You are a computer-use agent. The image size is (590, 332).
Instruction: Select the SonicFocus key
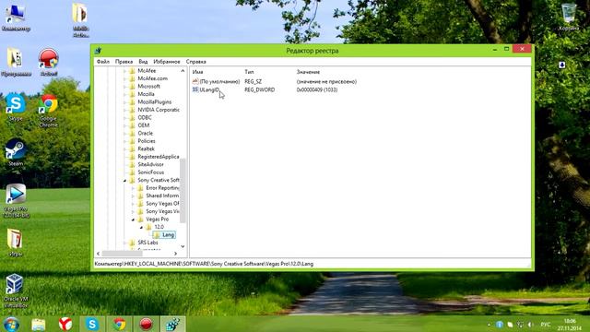[x=150, y=172]
